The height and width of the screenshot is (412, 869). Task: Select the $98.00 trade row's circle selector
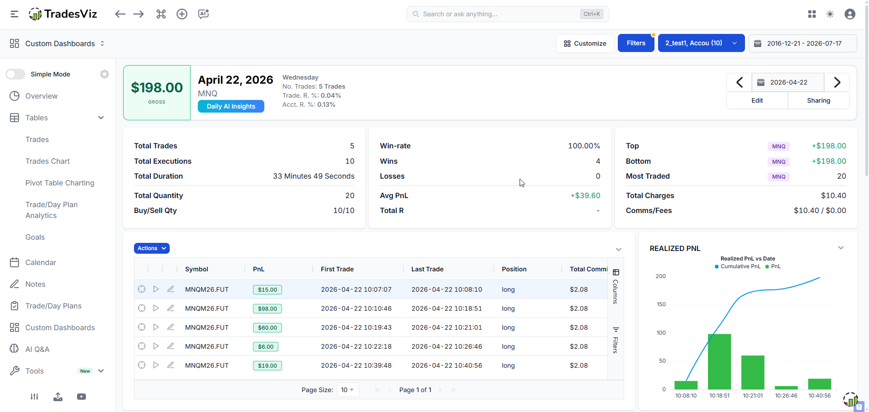142,308
